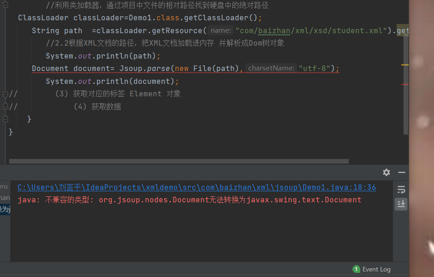Click the "utf-8" string literal
434x277 pixels.
click(315, 68)
